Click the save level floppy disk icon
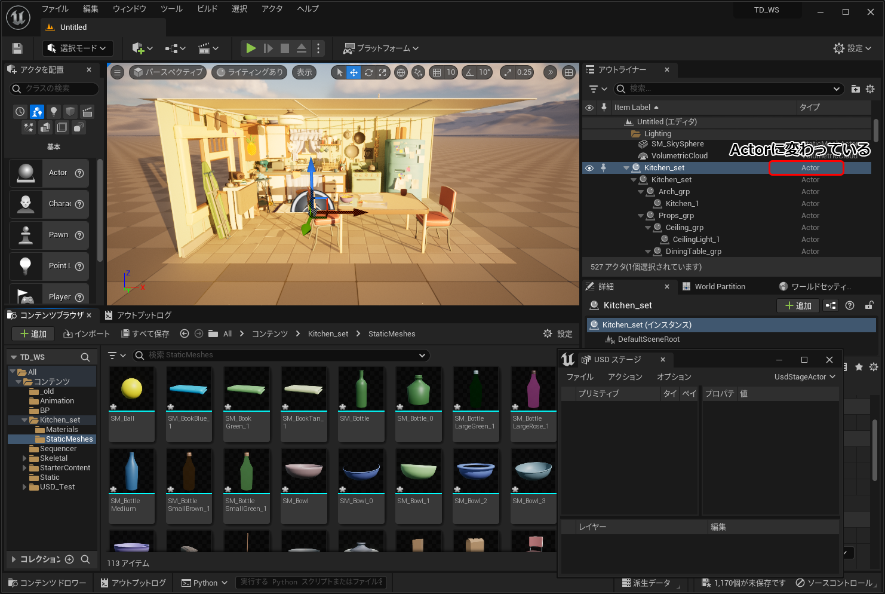The width and height of the screenshot is (885, 594). [17, 48]
